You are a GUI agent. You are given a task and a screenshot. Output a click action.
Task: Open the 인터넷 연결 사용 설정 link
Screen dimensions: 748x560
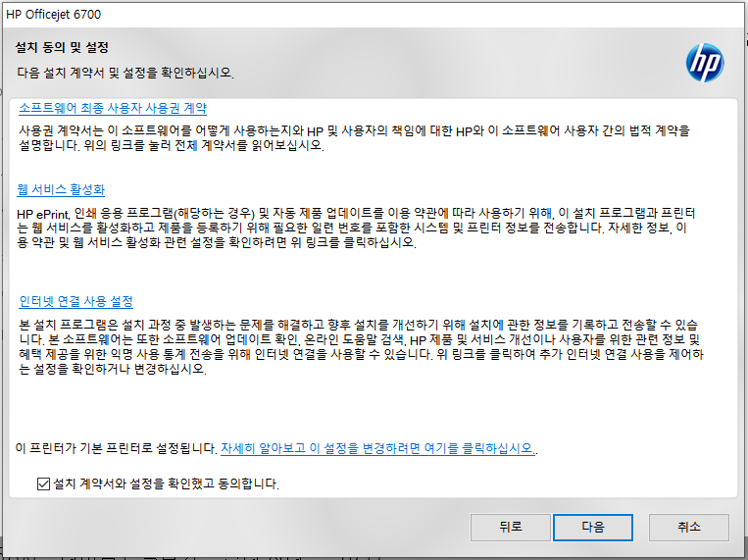coord(75,301)
